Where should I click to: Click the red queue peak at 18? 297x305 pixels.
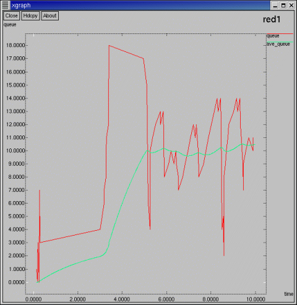tap(109, 46)
